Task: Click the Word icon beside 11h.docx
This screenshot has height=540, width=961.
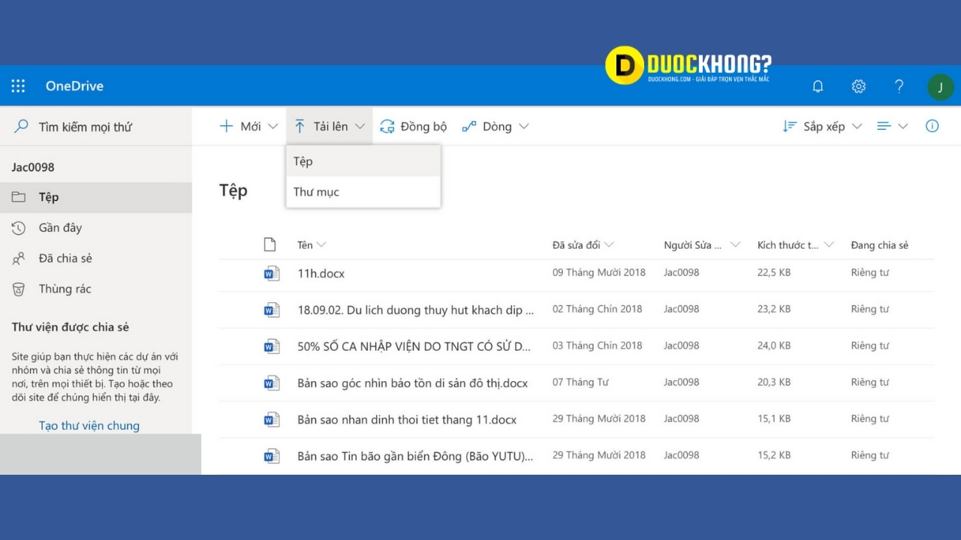Action: 271,273
